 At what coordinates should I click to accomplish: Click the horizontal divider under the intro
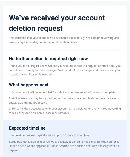point(65,50)
